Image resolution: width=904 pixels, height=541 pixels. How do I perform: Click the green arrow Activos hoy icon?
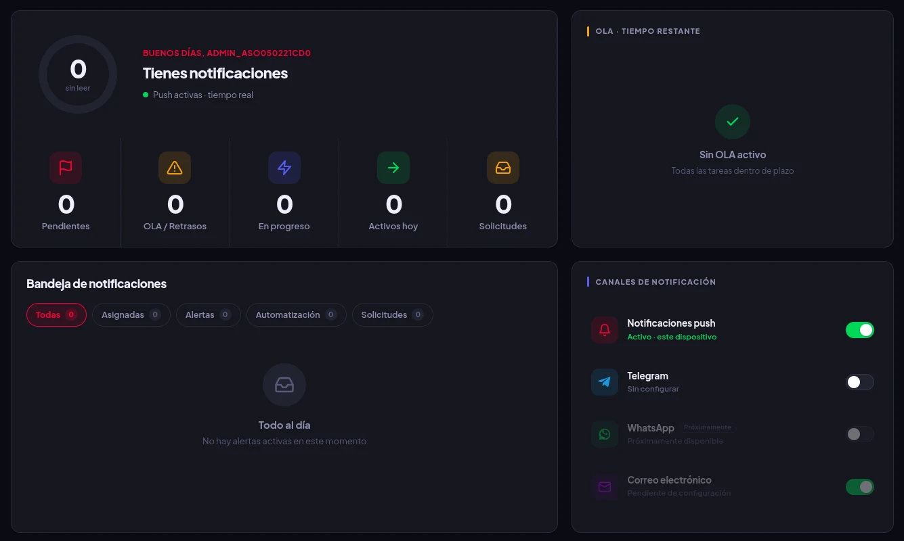pos(393,168)
